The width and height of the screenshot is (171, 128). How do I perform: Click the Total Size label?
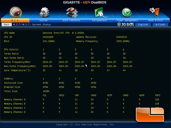click(x=11, y=91)
